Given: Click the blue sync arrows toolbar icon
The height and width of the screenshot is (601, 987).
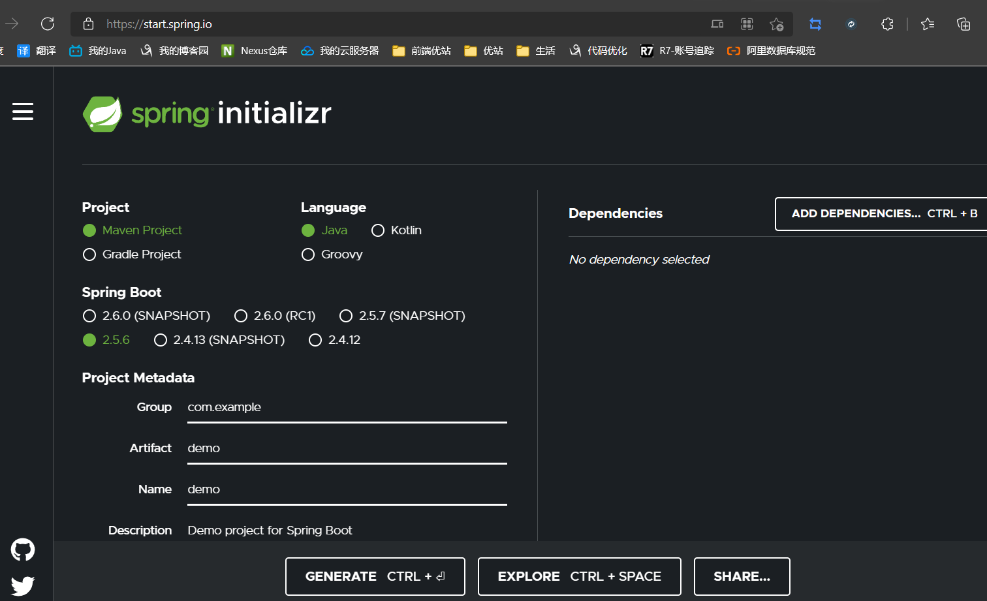Looking at the screenshot, I should 815,24.
